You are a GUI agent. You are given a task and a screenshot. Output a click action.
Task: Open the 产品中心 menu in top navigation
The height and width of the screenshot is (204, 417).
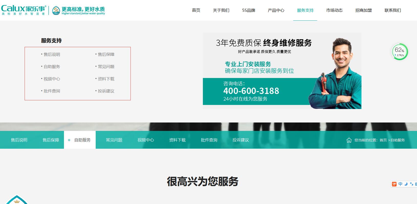(276, 10)
